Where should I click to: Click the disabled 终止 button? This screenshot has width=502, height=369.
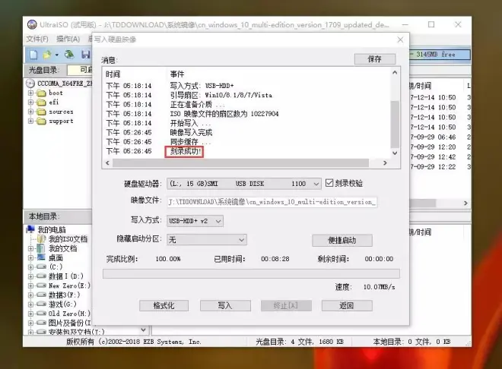click(x=286, y=305)
